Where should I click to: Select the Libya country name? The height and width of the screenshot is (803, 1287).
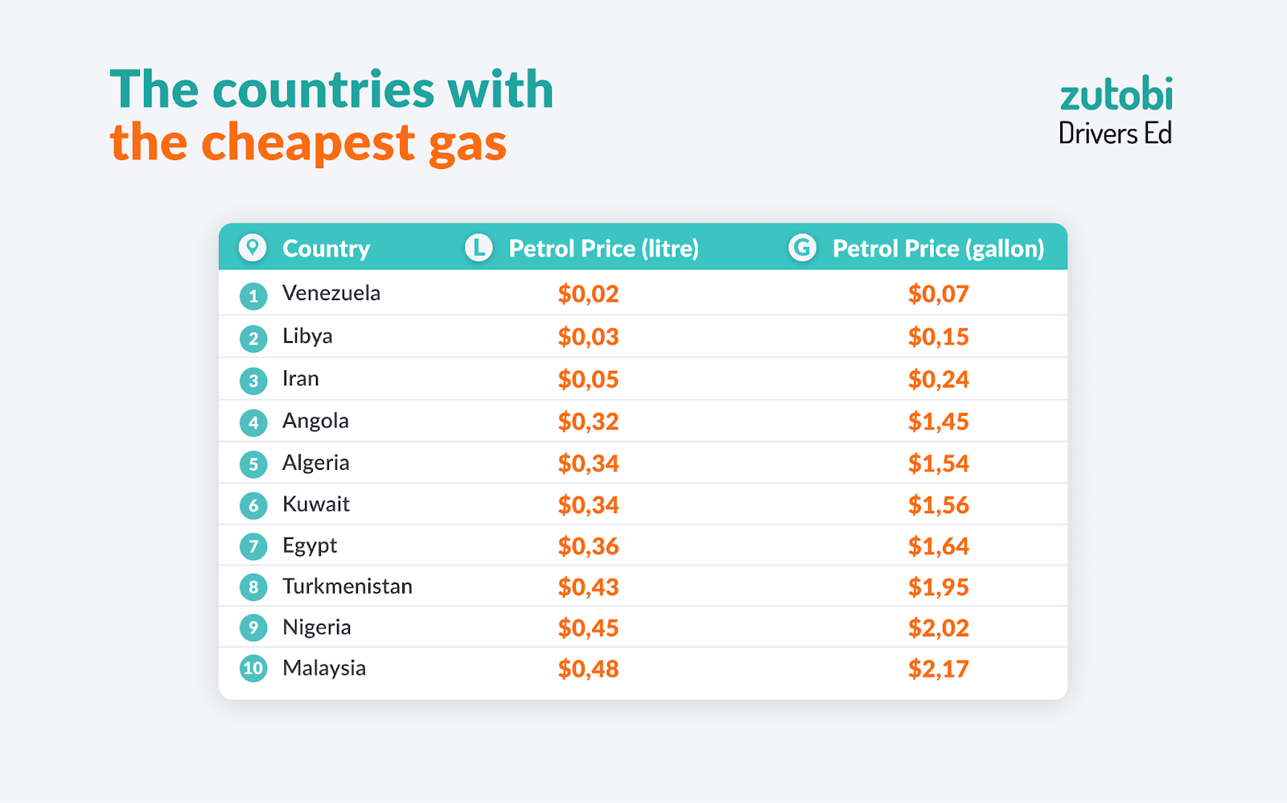pos(307,336)
